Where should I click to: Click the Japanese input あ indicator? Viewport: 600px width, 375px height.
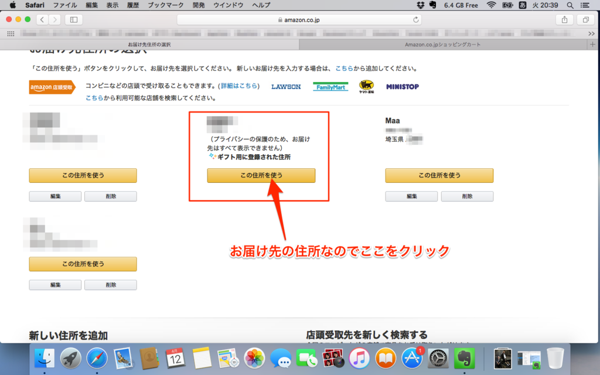click(x=522, y=5)
